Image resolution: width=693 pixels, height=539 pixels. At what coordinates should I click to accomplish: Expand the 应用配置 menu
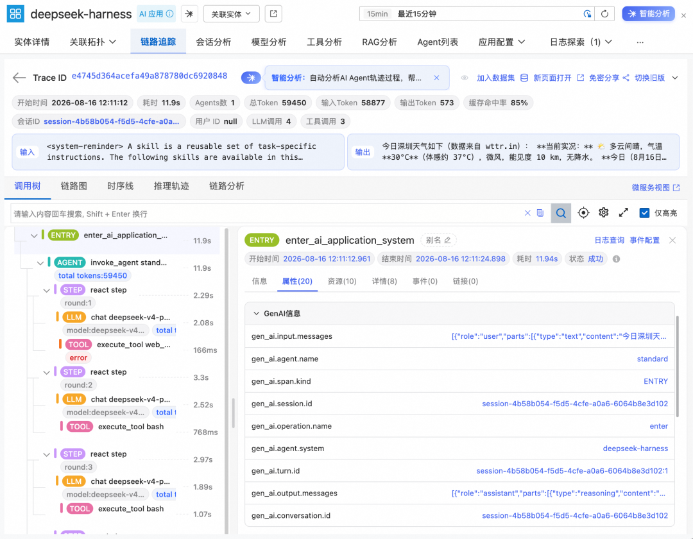[502, 42]
